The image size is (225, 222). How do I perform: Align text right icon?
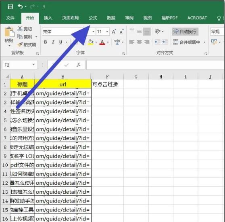pos(147,42)
